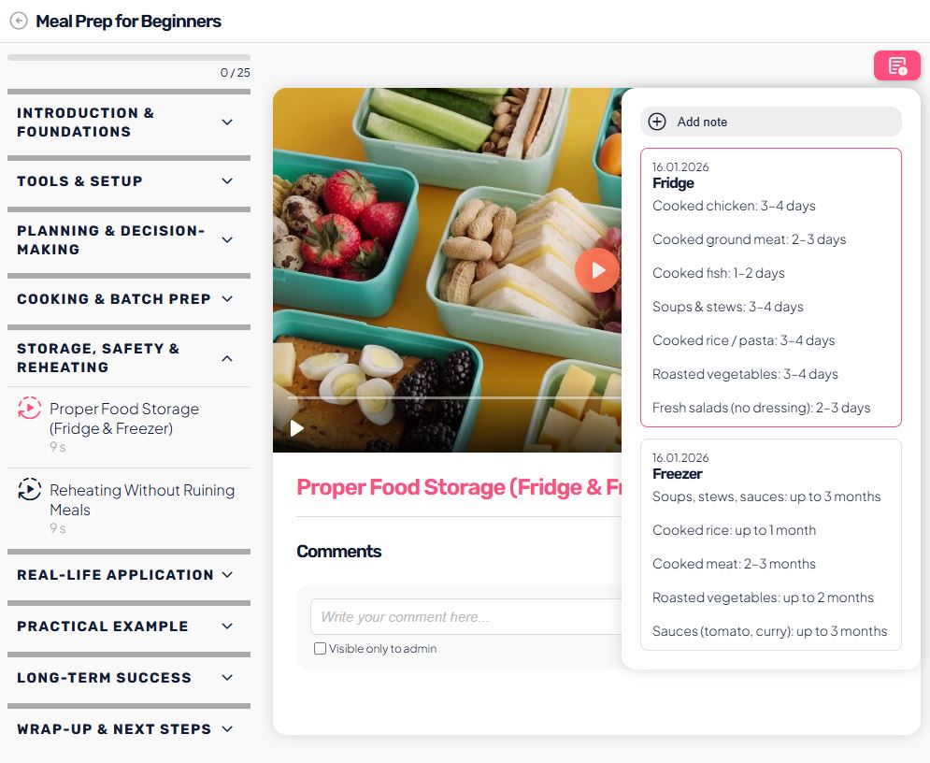Open the Cooking & Batch Prep section
Screen dimensions: 930x763
227,299
